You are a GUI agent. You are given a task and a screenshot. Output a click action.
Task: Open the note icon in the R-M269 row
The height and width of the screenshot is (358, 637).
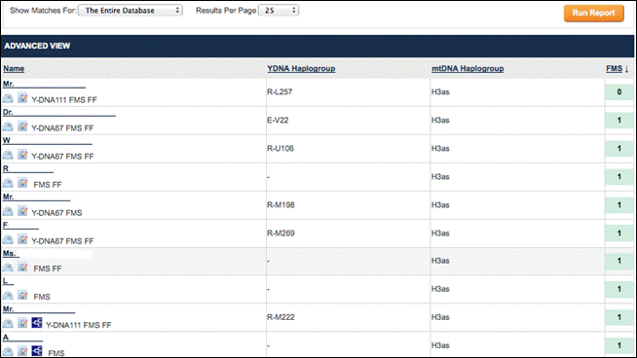pos(22,239)
